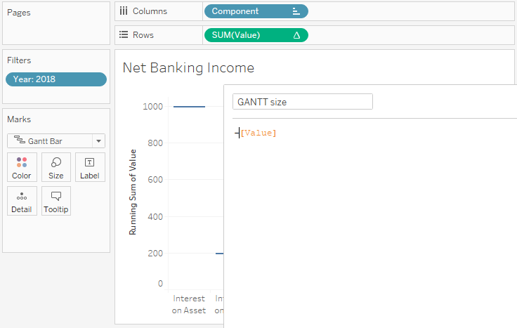Image resolution: width=517 pixels, height=328 pixels.
Task: Select the Year: 2018 filter pill
Action: pyautogui.click(x=56, y=79)
